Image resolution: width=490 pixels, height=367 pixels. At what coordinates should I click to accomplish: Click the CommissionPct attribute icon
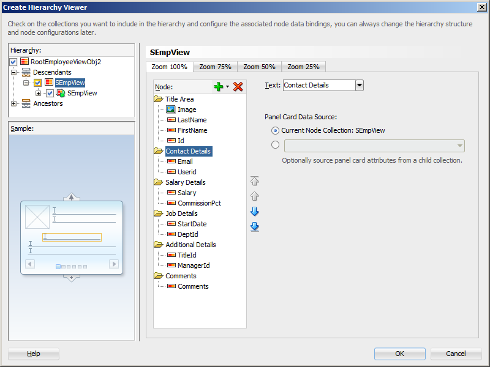point(171,202)
